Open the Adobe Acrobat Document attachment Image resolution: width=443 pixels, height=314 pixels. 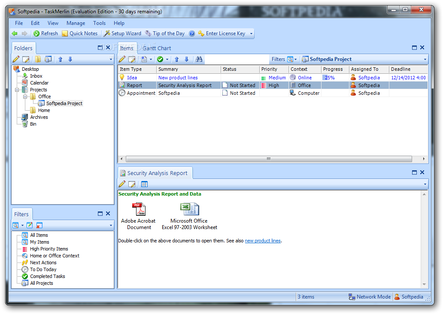138,216
